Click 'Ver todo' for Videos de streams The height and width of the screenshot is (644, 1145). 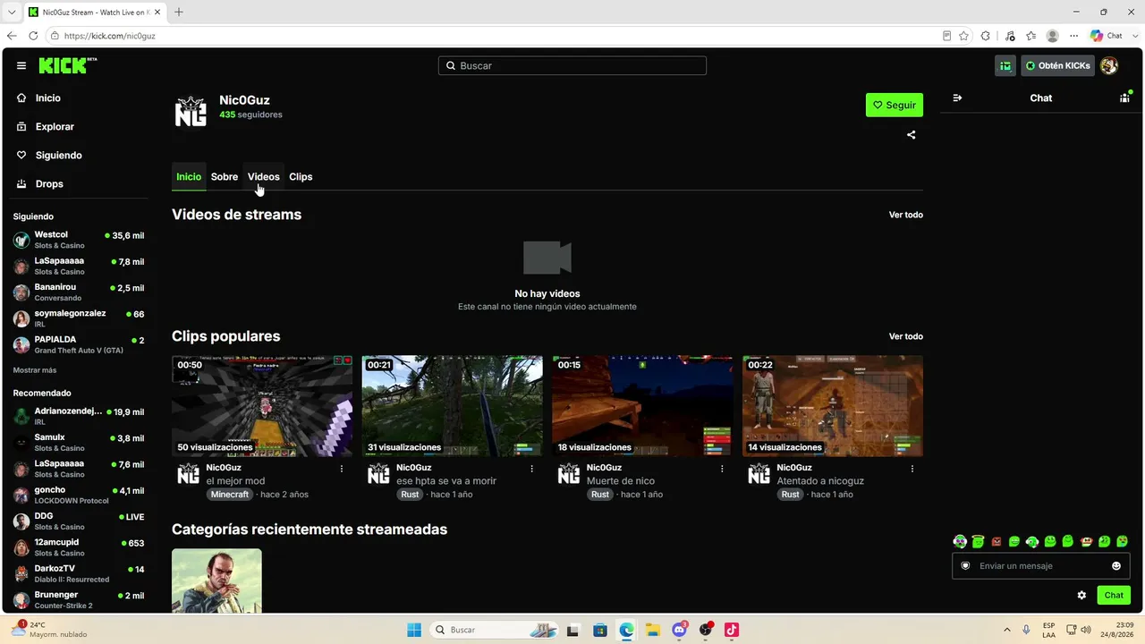click(x=906, y=215)
